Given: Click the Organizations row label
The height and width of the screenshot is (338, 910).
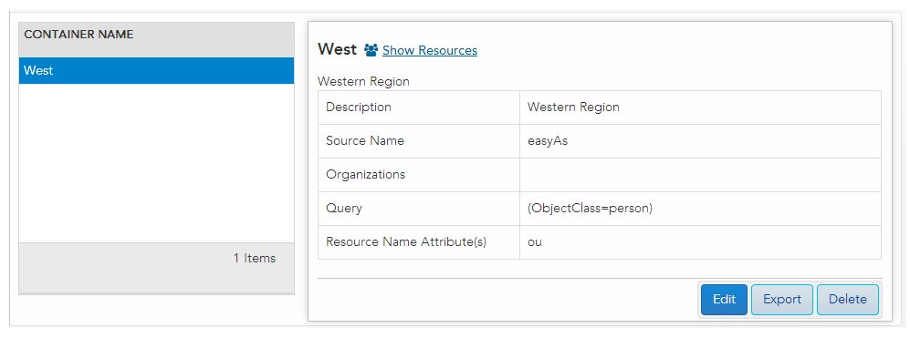Looking at the screenshot, I should click(366, 175).
